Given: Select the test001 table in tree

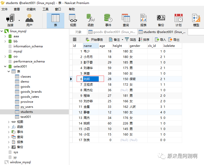Looking at the screenshot, I should [x=26, y=117].
